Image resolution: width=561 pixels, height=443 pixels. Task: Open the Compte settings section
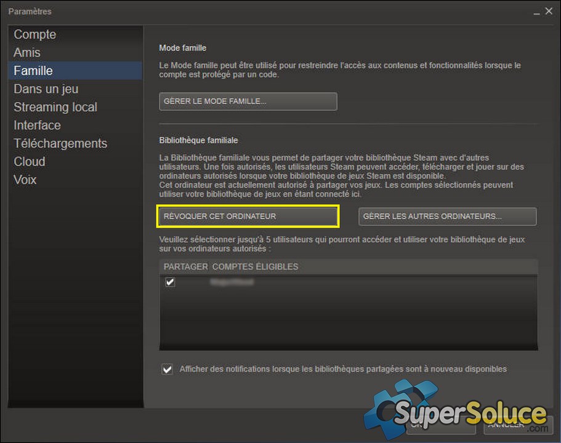[34, 34]
